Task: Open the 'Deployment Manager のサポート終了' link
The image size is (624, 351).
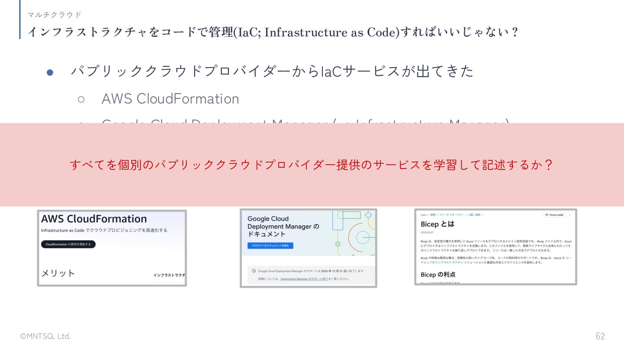Action: (305, 279)
